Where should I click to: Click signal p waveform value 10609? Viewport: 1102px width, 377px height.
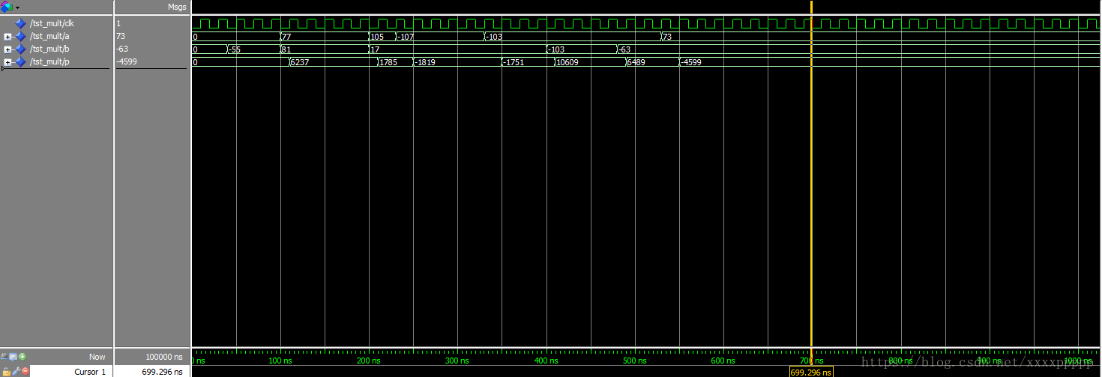(x=567, y=61)
